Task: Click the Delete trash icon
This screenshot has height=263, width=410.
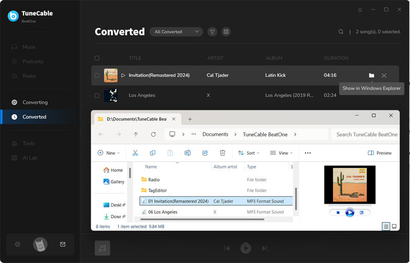Action: [x=222, y=153]
